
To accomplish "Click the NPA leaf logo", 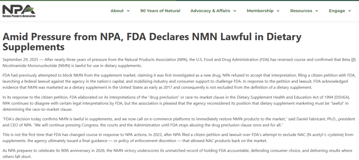I will 19,9.
